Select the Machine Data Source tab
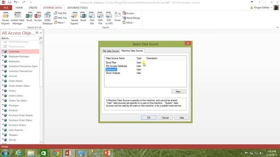The image size is (280, 157). [x=132, y=51]
